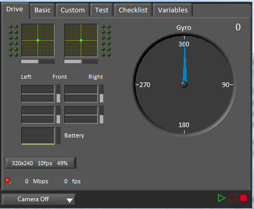Click the white arrow on the camera selector
The image size is (254, 209).
coord(69,200)
